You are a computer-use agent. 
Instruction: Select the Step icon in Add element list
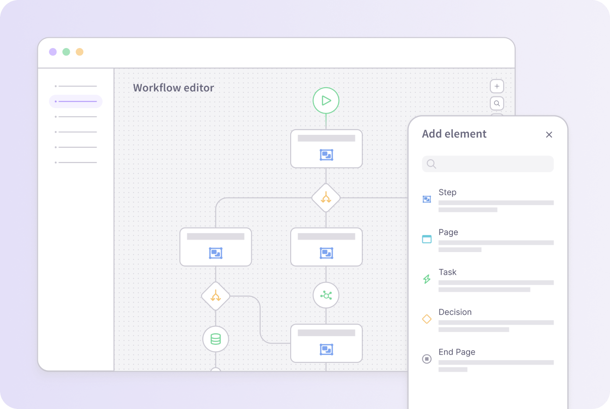click(427, 198)
